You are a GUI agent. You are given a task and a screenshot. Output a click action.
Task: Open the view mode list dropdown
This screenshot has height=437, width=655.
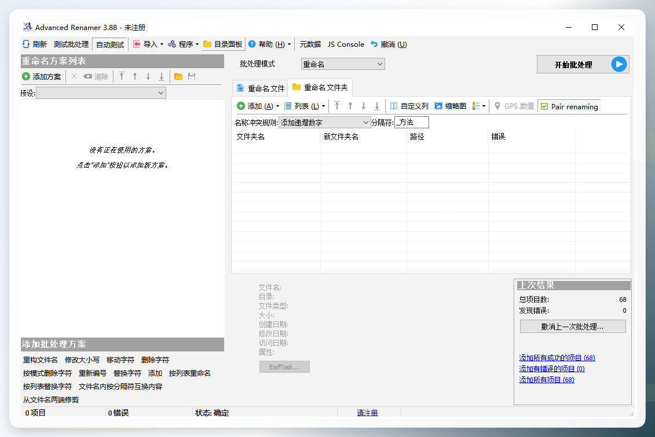[479, 106]
